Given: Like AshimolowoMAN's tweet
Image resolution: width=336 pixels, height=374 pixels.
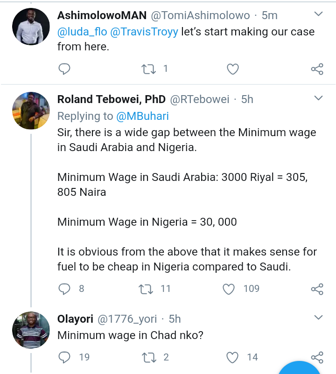Looking at the screenshot, I should [x=232, y=69].
